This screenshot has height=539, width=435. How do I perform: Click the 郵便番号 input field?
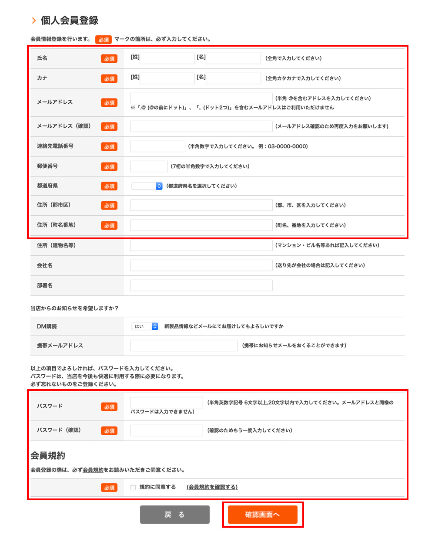click(x=149, y=166)
